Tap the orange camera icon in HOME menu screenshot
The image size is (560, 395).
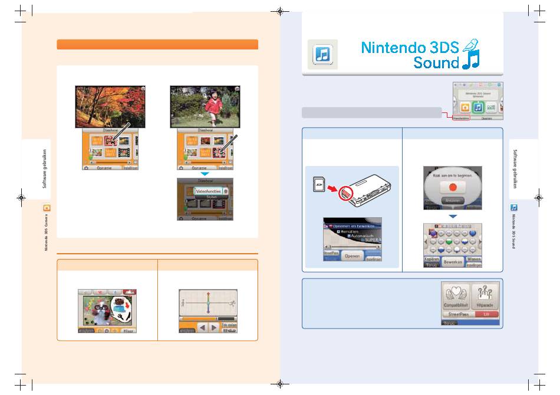click(465, 107)
